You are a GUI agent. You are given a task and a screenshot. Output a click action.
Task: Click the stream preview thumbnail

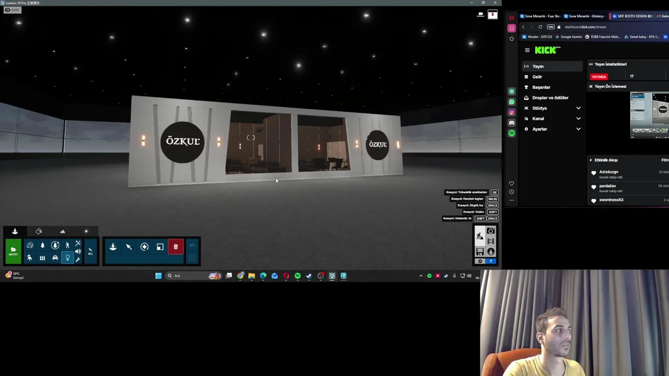[650, 115]
